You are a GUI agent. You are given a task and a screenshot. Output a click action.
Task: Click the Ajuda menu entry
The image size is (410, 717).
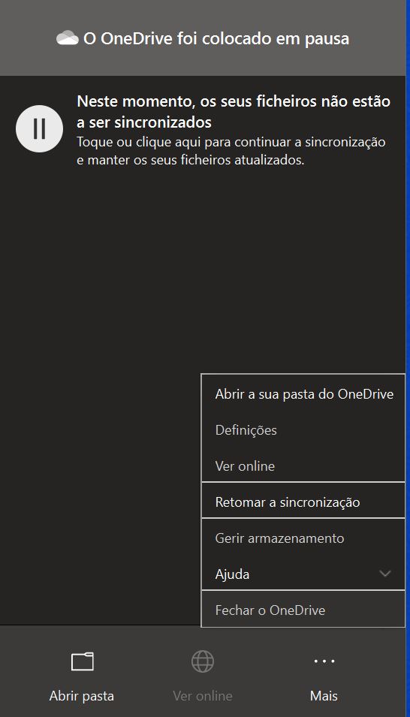point(303,574)
